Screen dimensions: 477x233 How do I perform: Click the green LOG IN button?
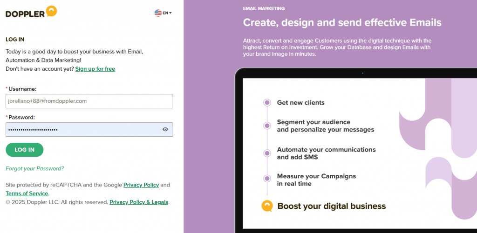[x=25, y=150]
